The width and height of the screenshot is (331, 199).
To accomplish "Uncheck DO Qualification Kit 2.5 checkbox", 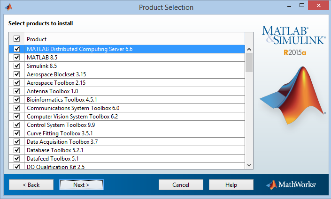I will [17, 166].
